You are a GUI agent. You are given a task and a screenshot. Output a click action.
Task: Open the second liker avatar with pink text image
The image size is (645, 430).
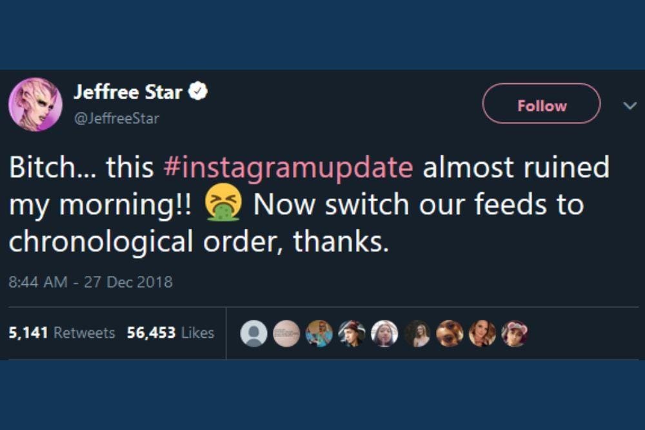(x=286, y=333)
